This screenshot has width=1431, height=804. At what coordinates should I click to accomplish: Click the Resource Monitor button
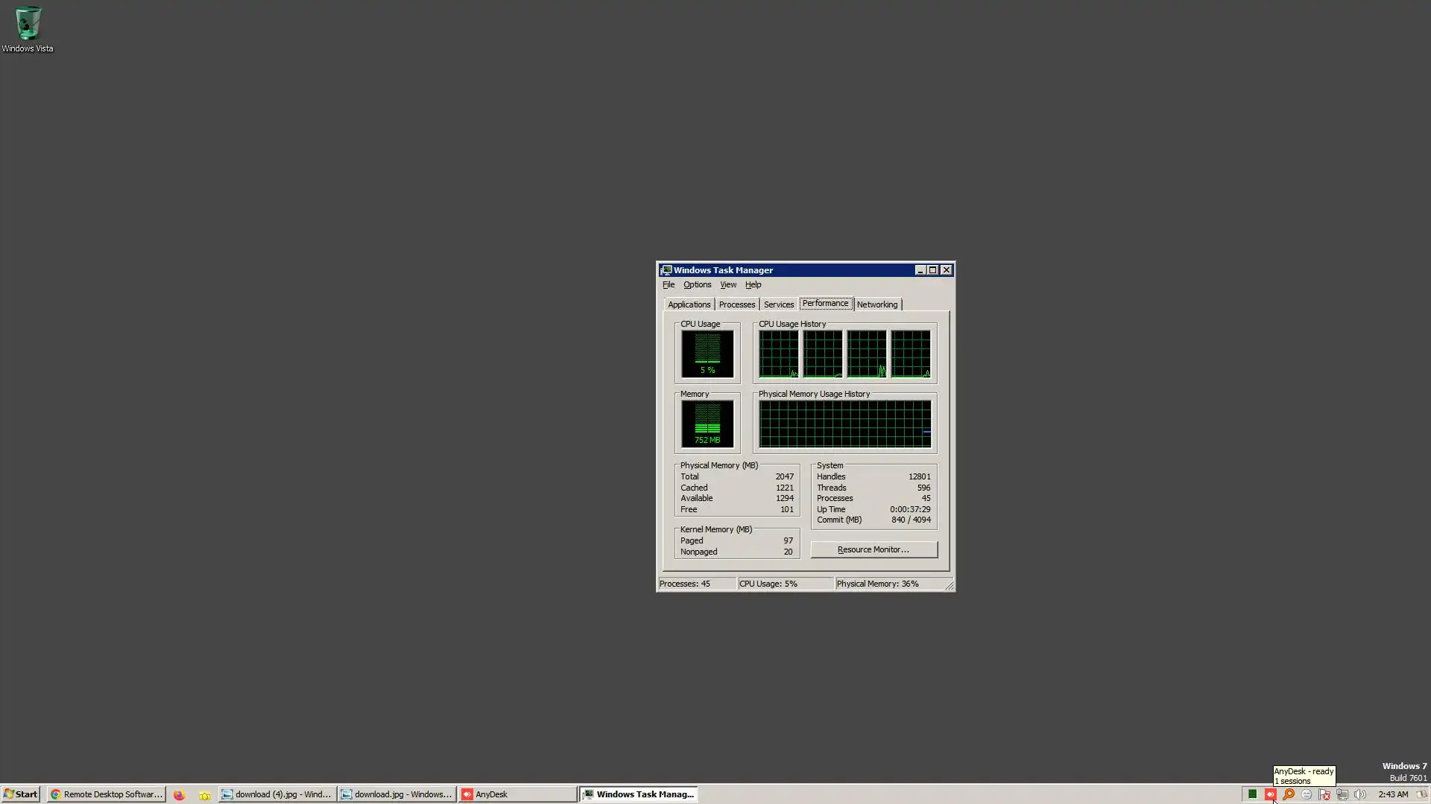click(874, 549)
